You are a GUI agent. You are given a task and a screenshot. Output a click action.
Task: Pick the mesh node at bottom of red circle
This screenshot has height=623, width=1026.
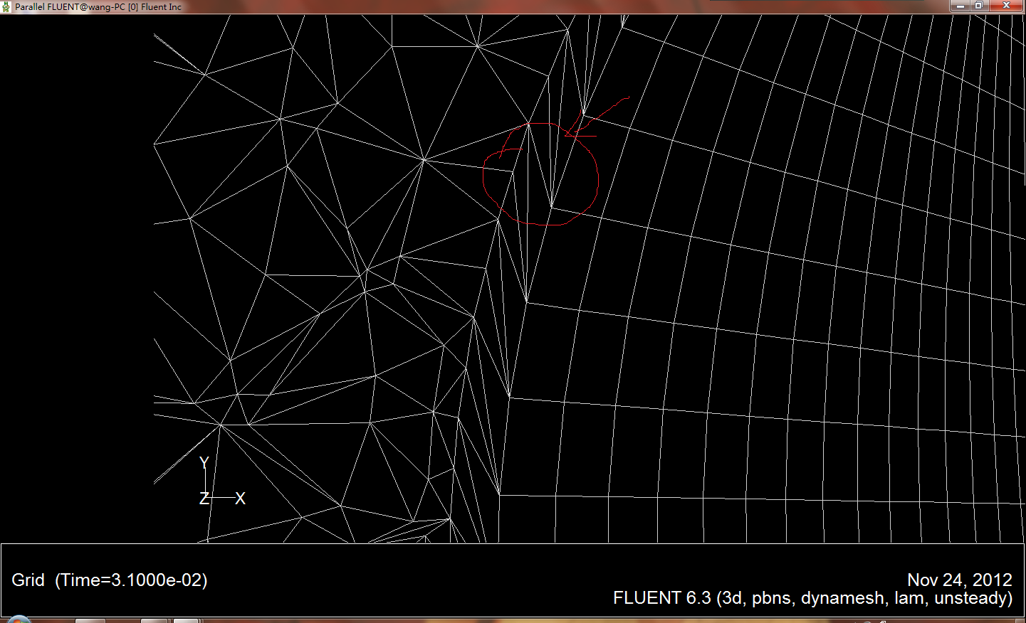point(552,208)
